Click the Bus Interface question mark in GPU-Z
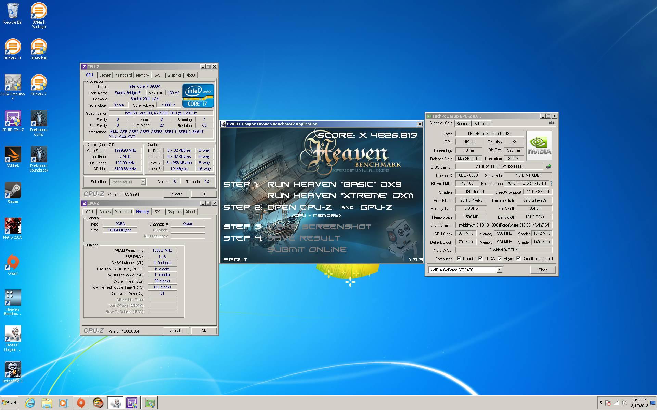This screenshot has width=657, height=410. coord(551,183)
